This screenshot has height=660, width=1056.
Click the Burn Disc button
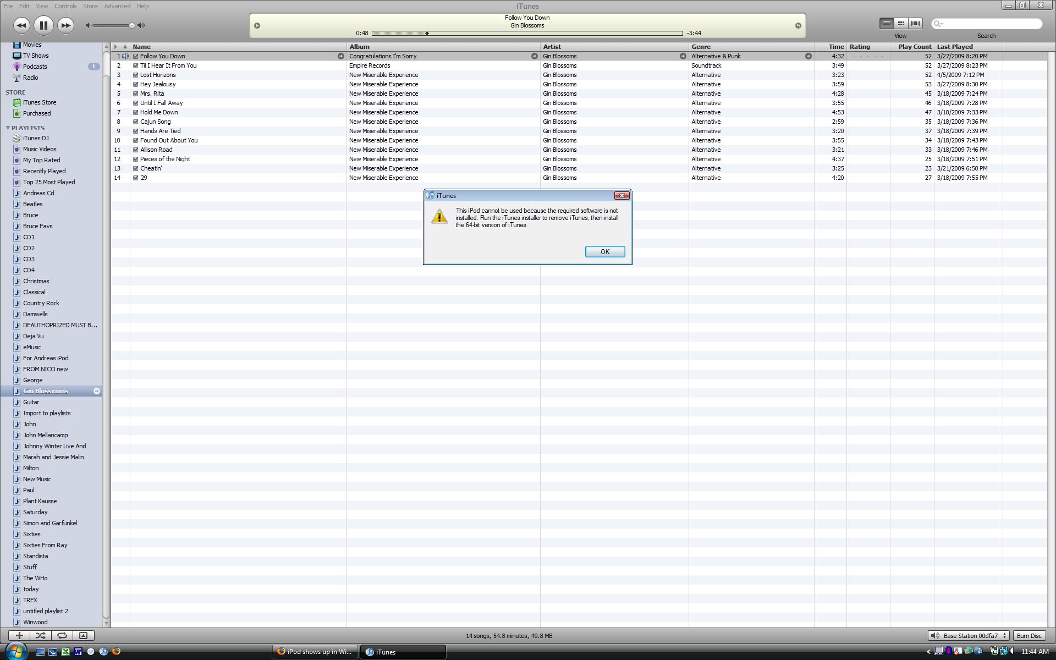click(1029, 636)
